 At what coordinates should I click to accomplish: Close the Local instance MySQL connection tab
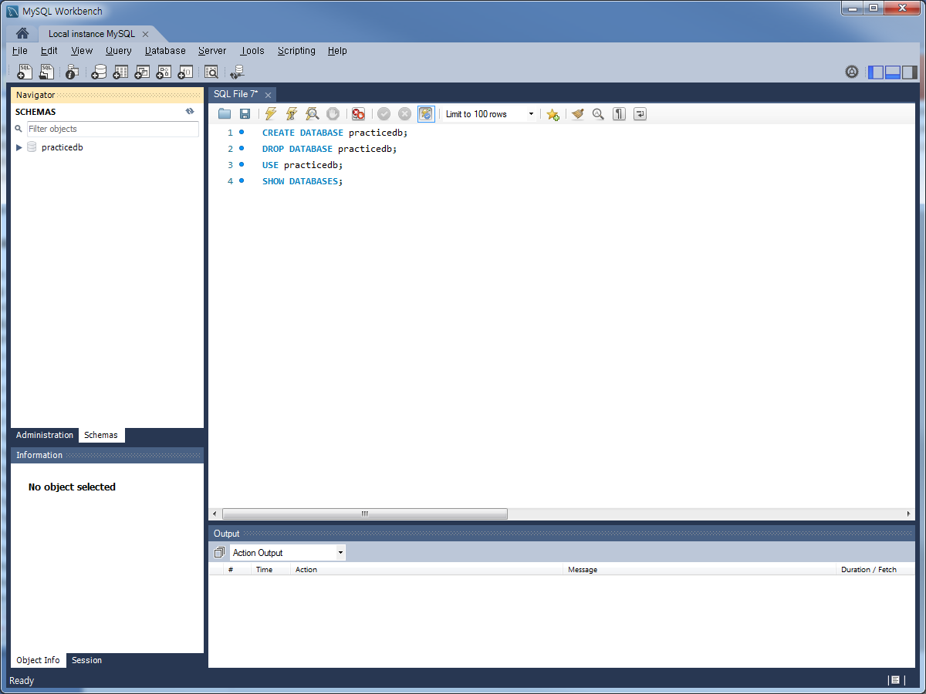145,34
